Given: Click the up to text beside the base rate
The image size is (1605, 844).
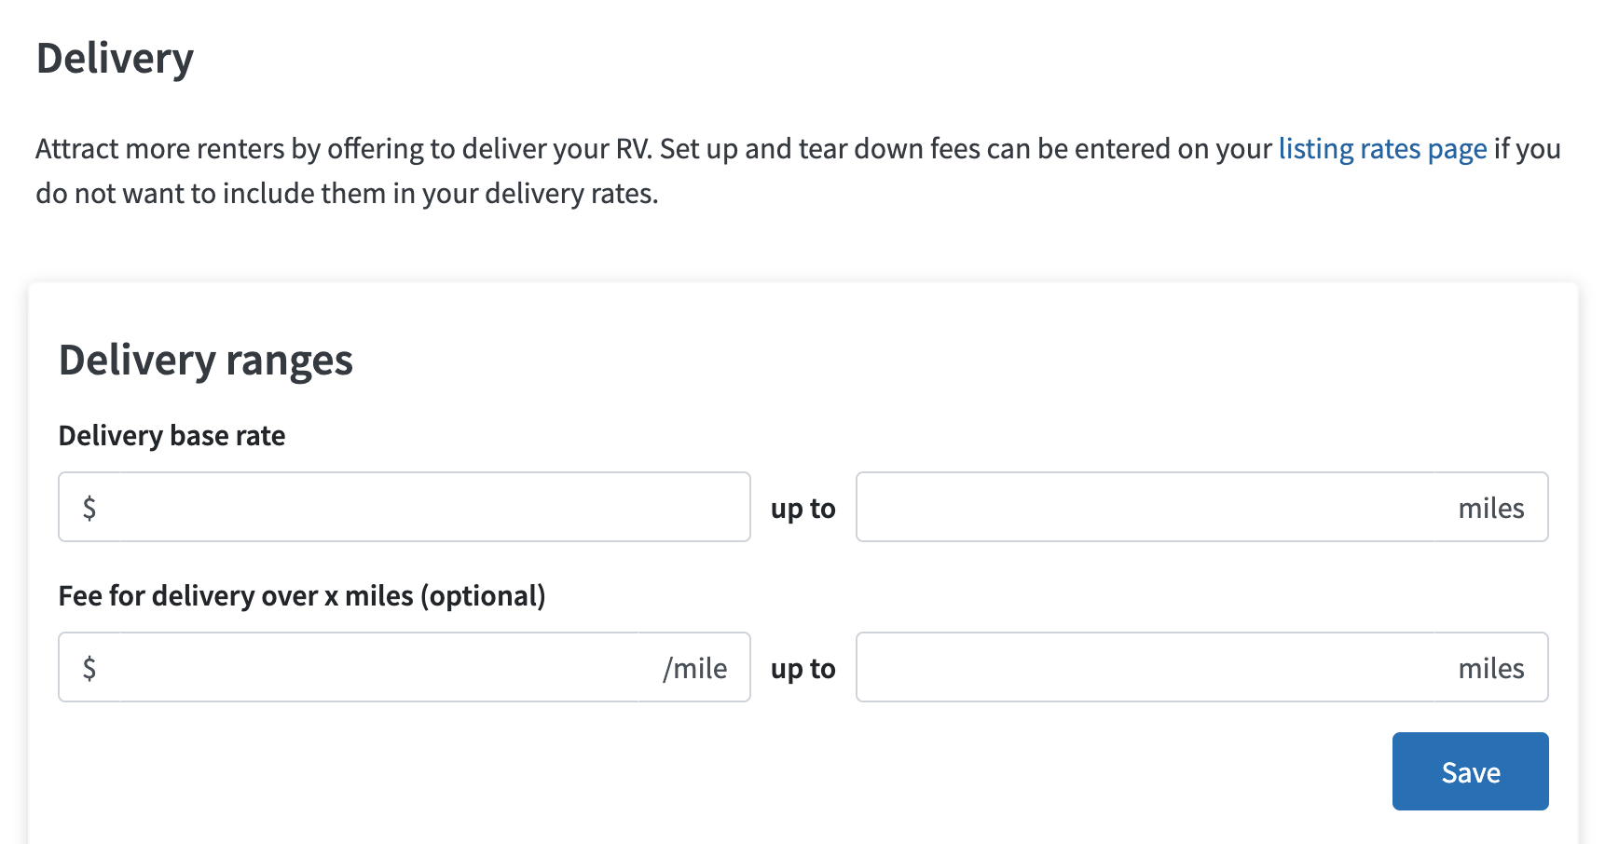Looking at the screenshot, I should (802, 509).
